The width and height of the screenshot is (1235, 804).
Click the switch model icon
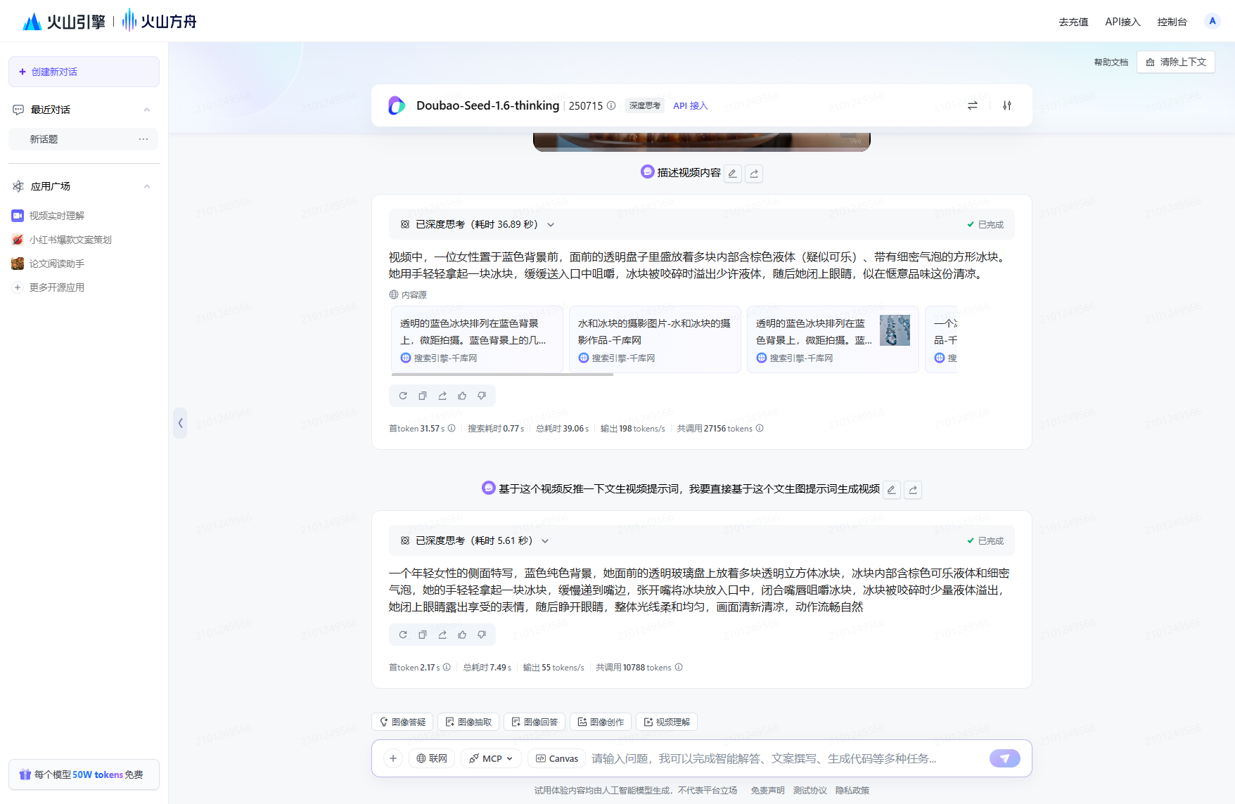[x=973, y=105]
